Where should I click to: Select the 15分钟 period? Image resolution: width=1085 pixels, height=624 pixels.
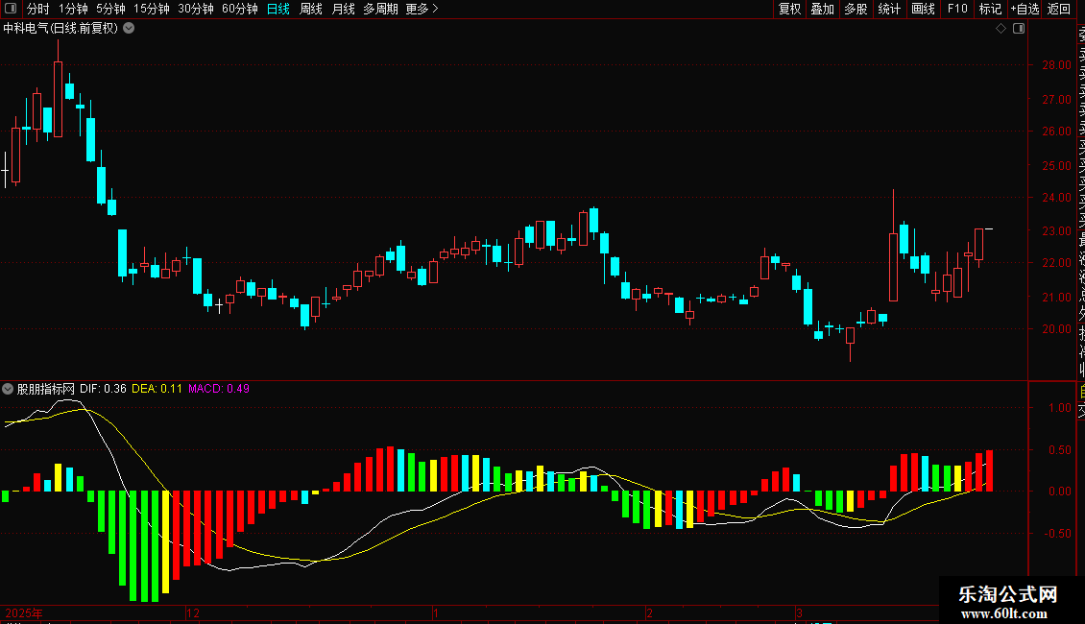click(x=152, y=9)
